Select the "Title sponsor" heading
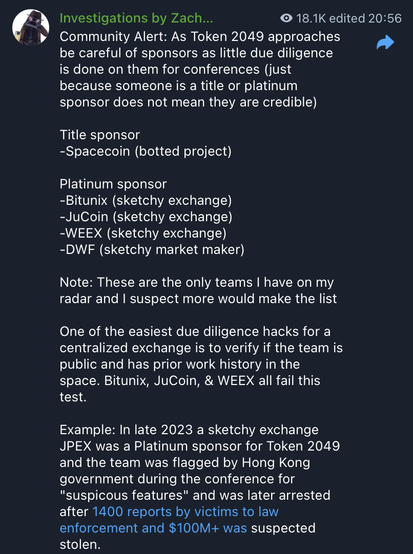This screenshot has width=413, height=554. pos(99,135)
